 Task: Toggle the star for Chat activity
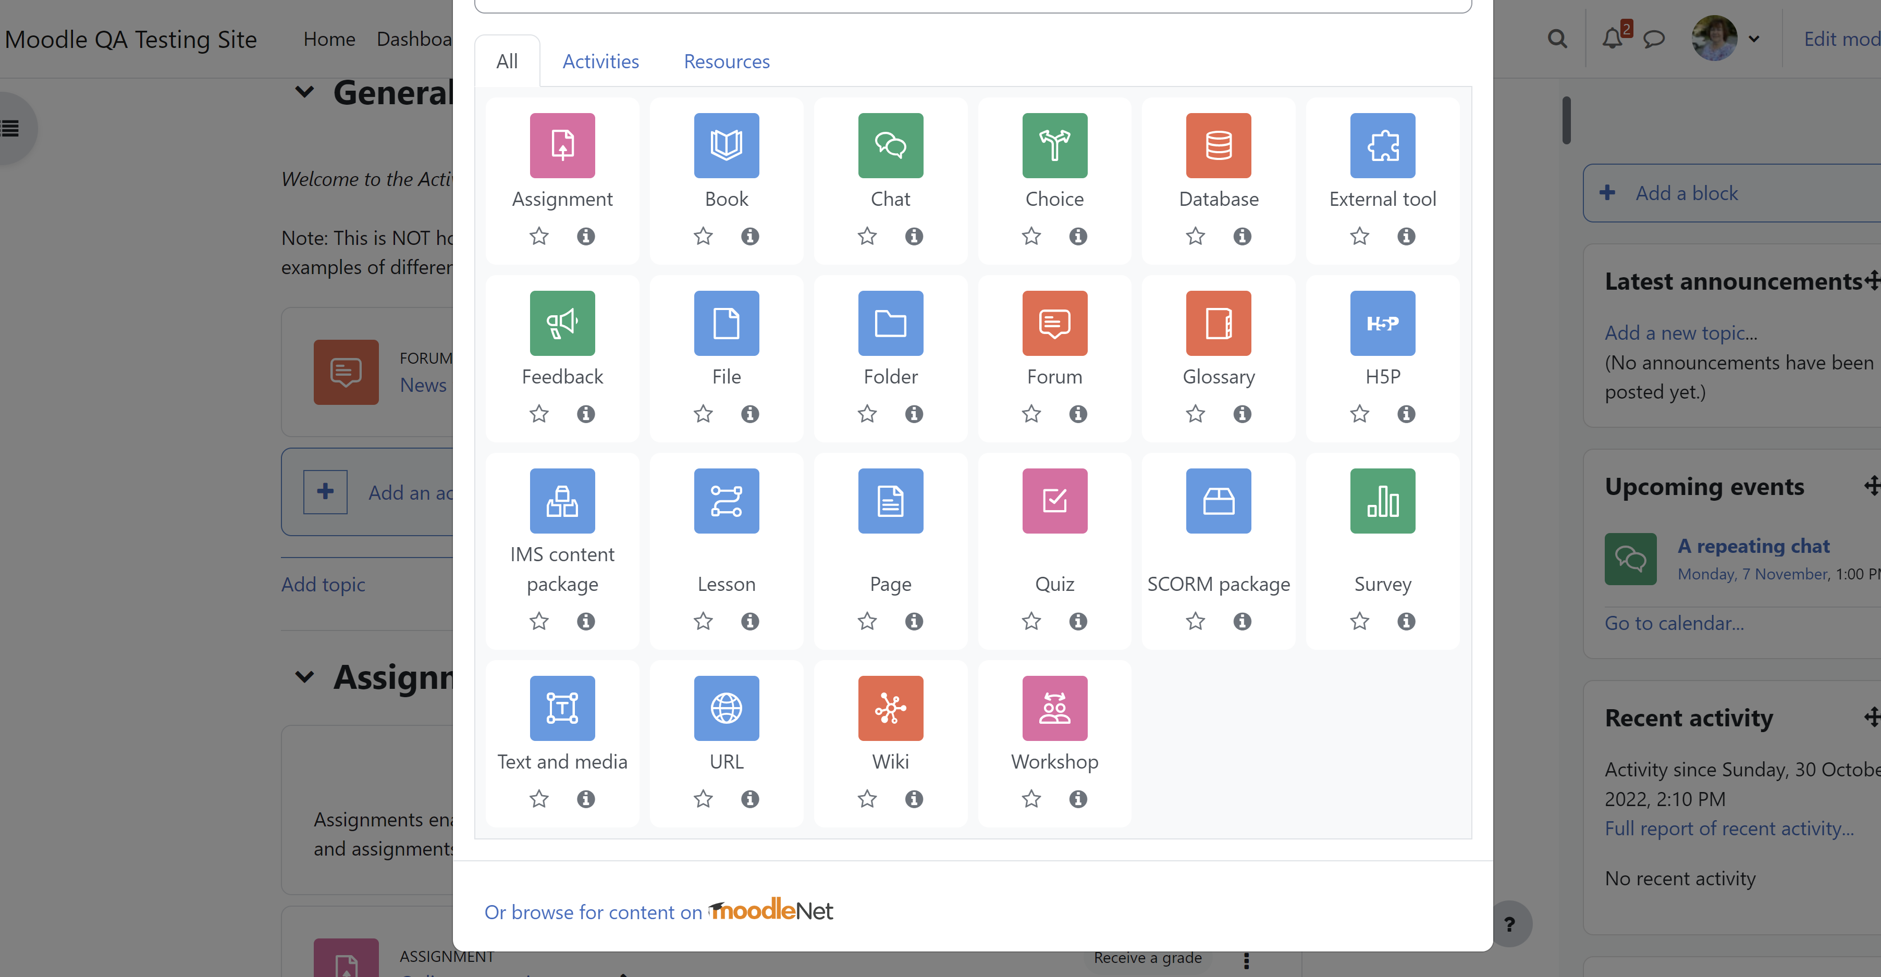pyautogui.click(x=867, y=237)
